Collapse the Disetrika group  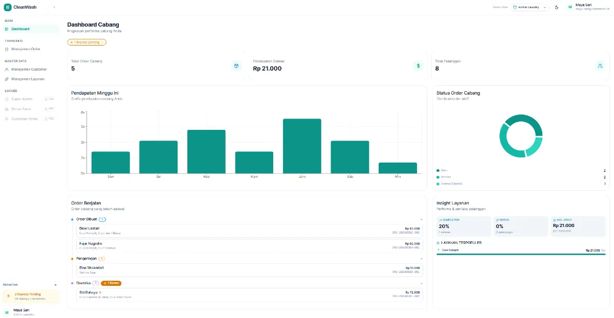(x=421, y=283)
